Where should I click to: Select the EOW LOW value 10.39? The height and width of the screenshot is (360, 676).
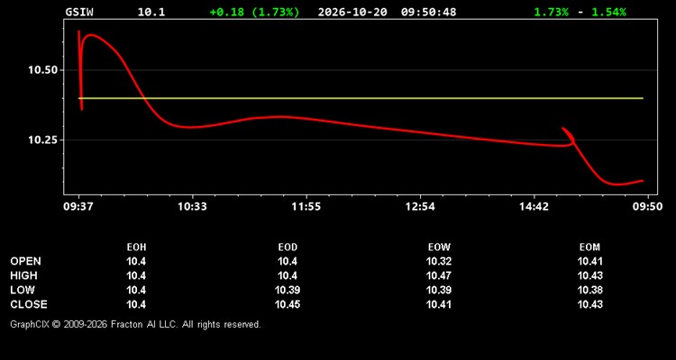pyautogui.click(x=439, y=290)
